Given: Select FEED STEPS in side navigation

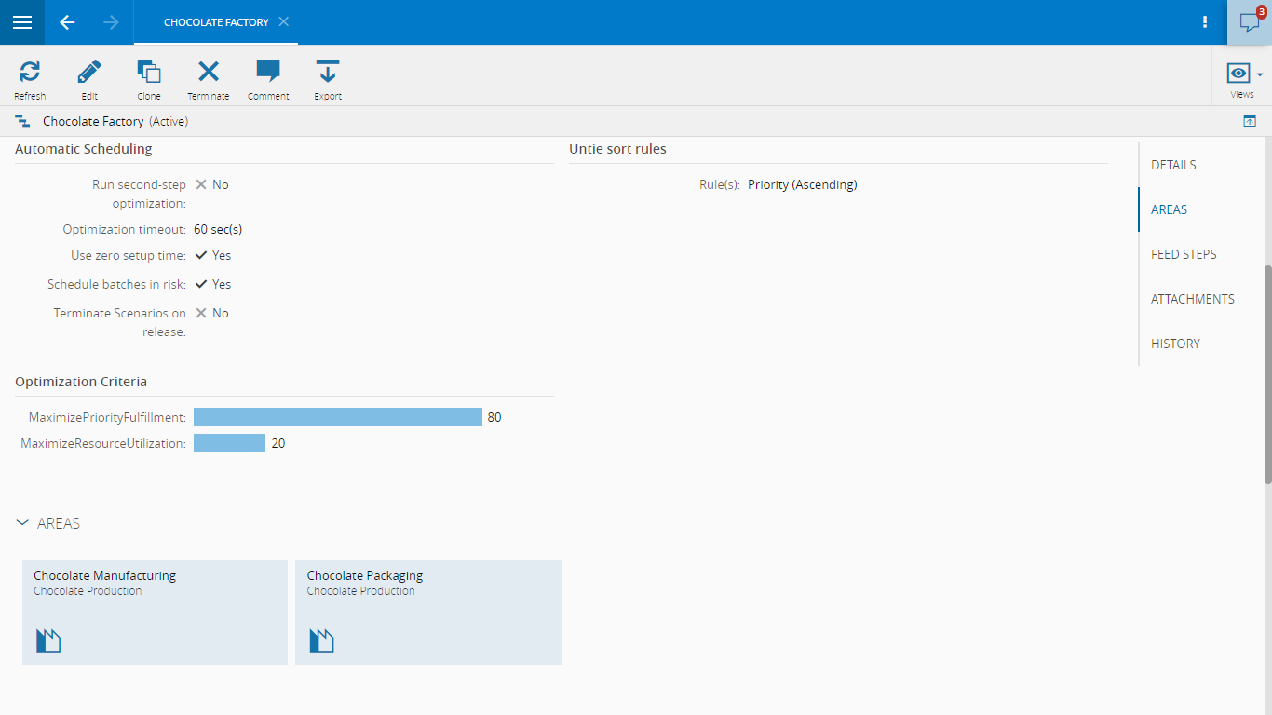Looking at the screenshot, I should coord(1184,254).
